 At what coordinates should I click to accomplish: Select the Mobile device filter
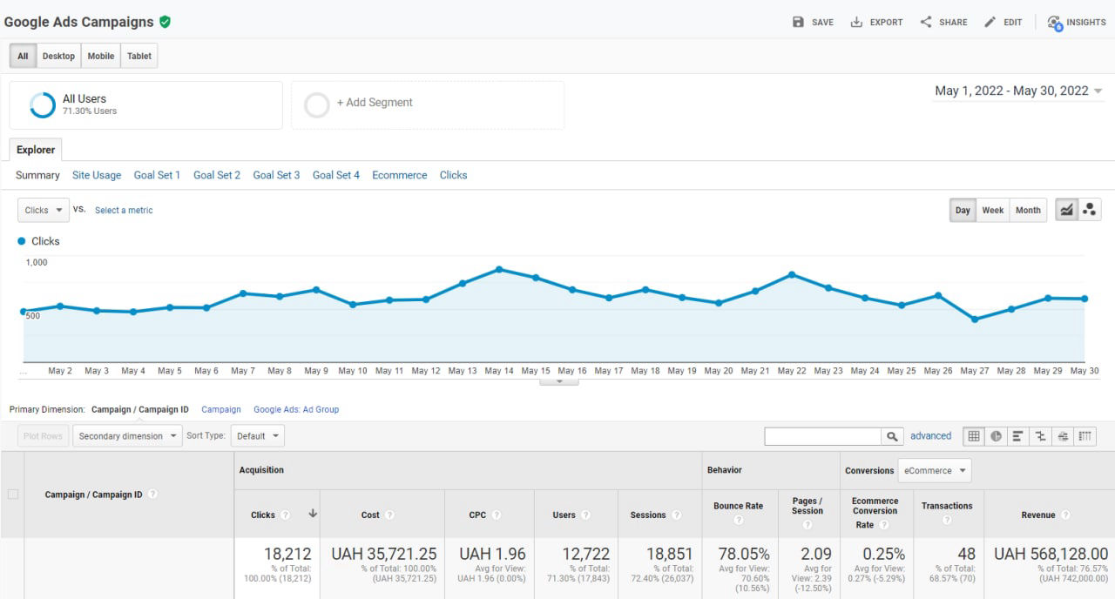pos(101,56)
